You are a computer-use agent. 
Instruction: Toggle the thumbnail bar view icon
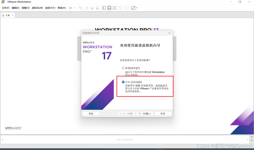[x=109, y=8]
